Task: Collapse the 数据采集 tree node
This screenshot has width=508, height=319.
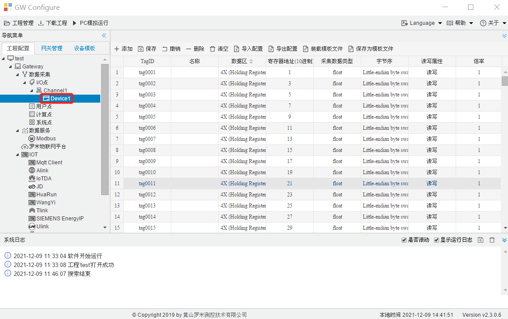Action: click(17, 75)
